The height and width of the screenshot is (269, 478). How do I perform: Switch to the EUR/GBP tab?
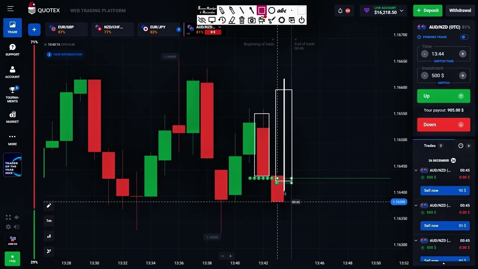[x=66, y=30]
